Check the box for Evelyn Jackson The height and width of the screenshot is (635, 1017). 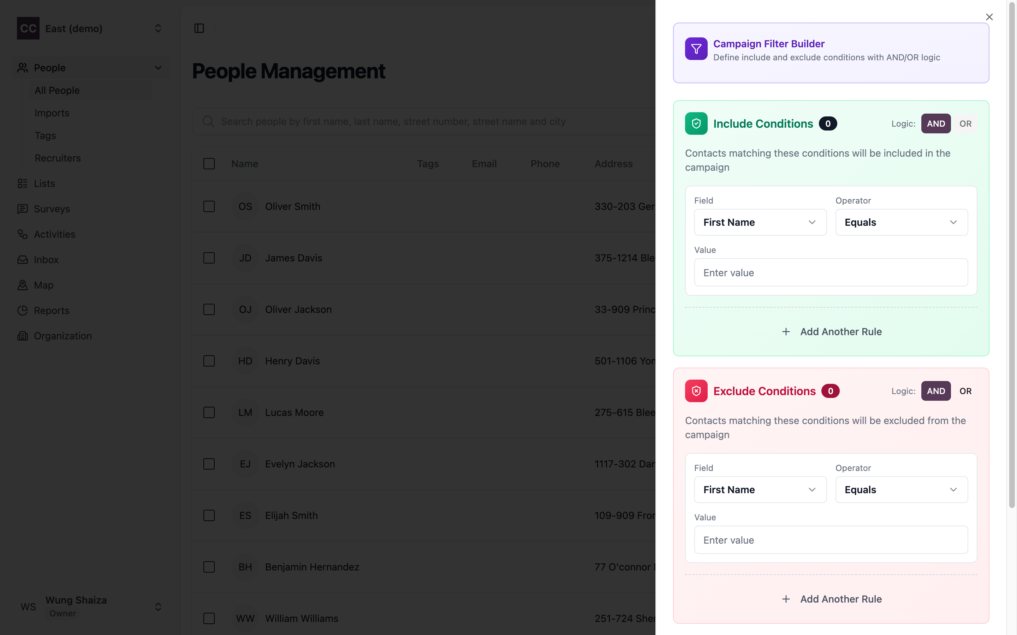tap(209, 464)
